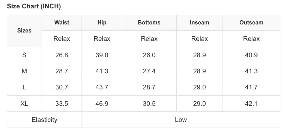Viewport: 289px width, 139px height.
Task: Click the Sizes header cell
Action: click(24, 31)
